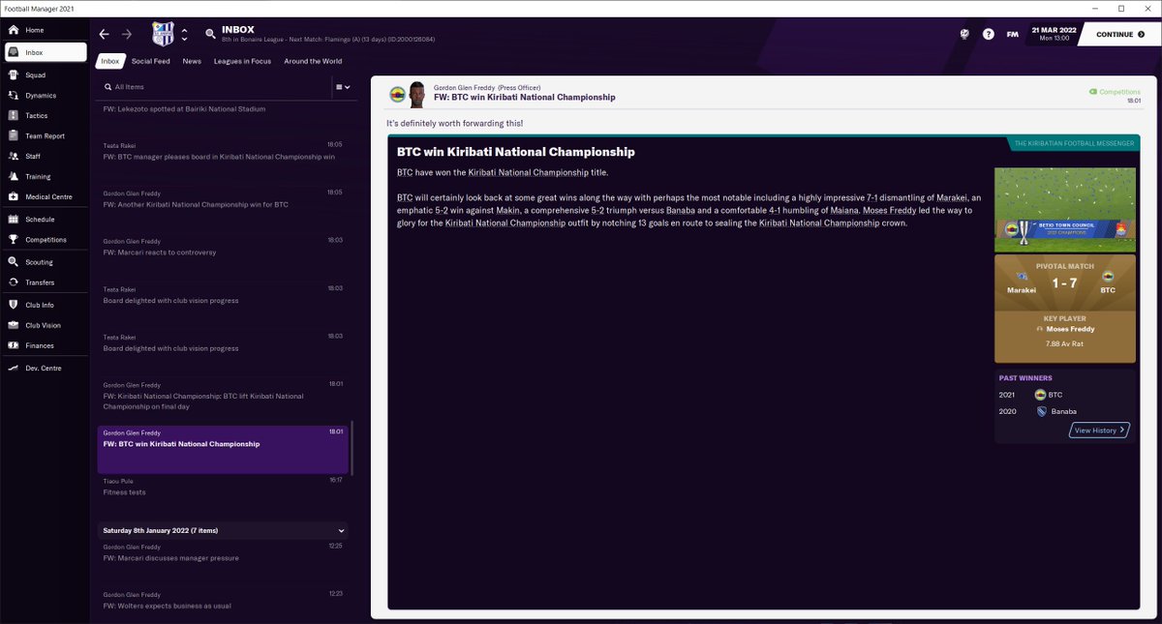1162x624 pixels.
Task: Click Makin in the article text
Action: pyautogui.click(x=509, y=210)
